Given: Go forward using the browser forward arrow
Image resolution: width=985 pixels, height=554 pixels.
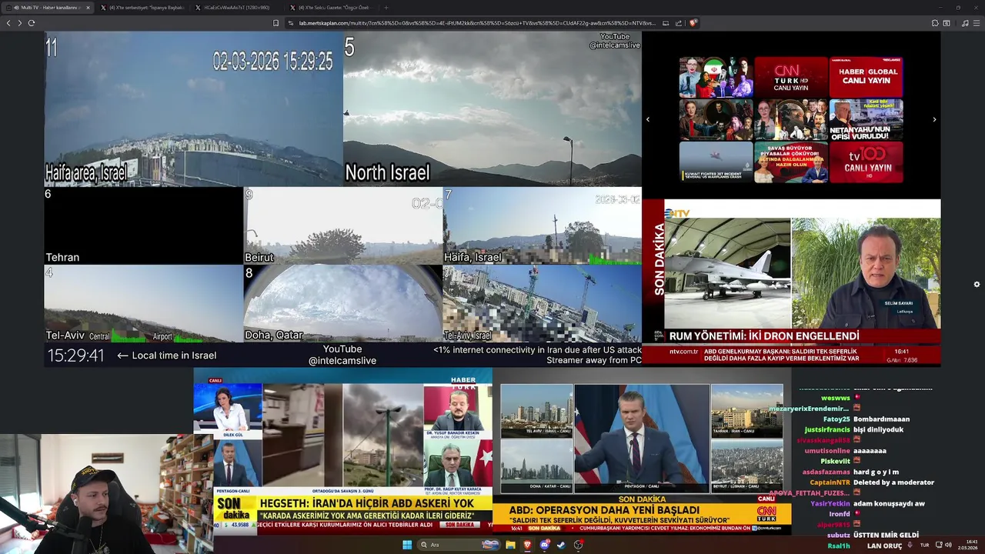Looking at the screenshot, I should [x=20, y=23].
